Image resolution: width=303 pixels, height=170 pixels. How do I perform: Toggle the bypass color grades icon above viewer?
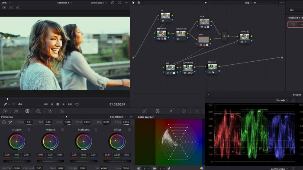113,3
